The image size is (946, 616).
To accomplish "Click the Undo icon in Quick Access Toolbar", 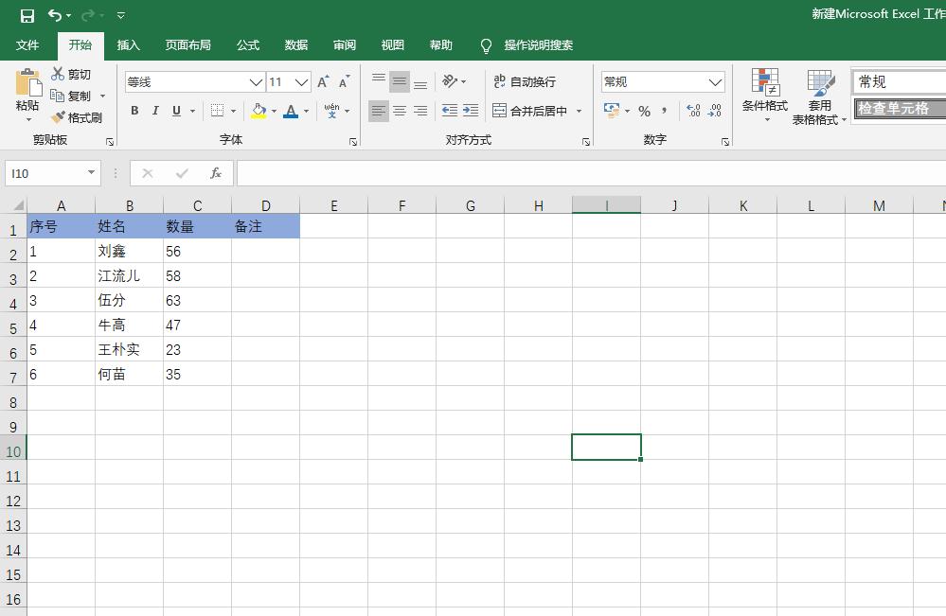I will pos(57,15).
